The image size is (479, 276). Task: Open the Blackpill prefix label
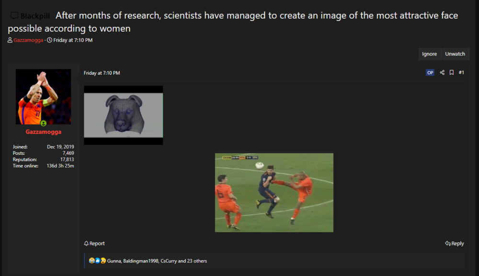[x=35, y=16]
